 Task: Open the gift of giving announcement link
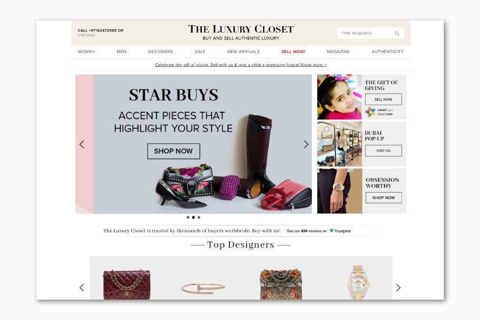(241, 65)
